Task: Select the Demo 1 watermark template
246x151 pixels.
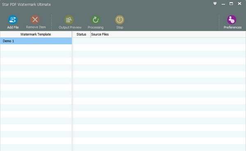Action: (x=36, y=41)
